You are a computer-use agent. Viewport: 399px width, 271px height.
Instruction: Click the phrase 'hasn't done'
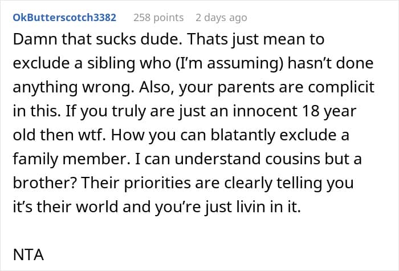pyautogui.click(x=331, y=63)
